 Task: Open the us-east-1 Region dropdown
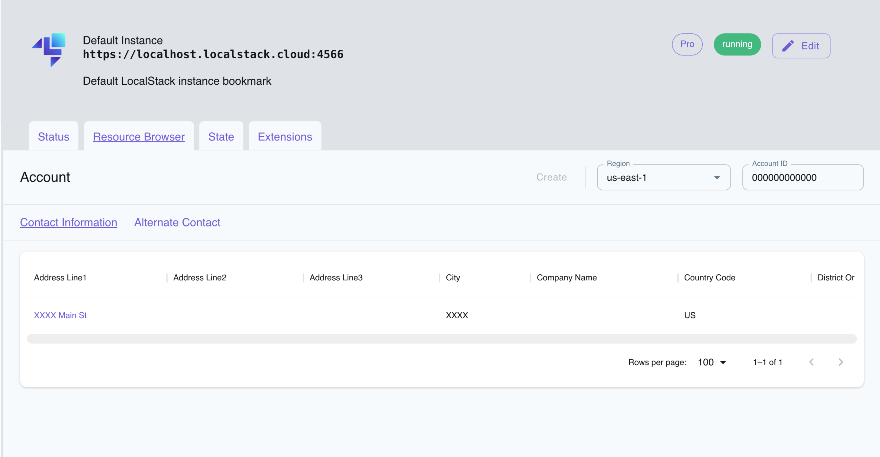[663, 177]
